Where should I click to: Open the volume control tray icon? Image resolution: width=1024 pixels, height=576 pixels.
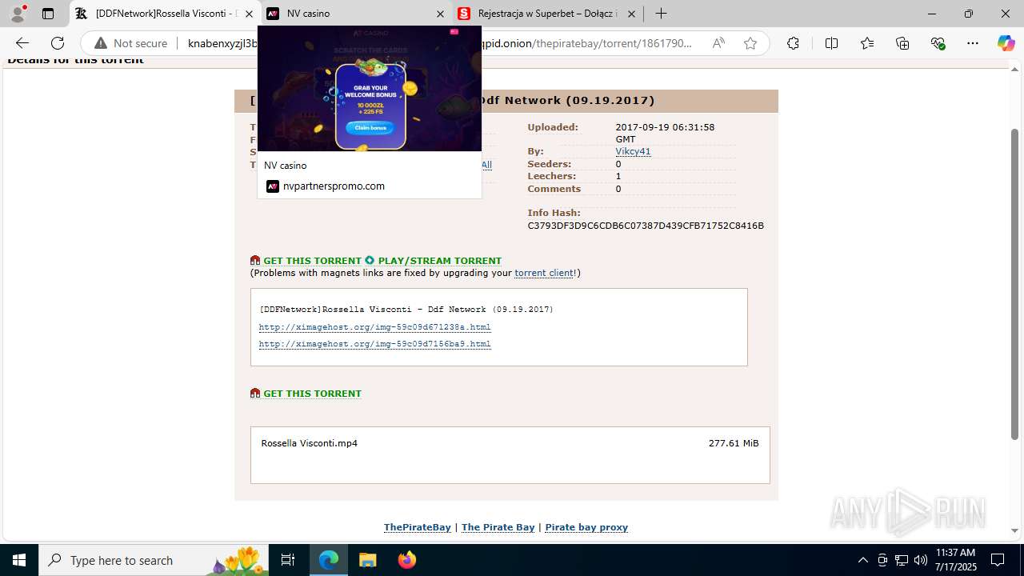920,560
